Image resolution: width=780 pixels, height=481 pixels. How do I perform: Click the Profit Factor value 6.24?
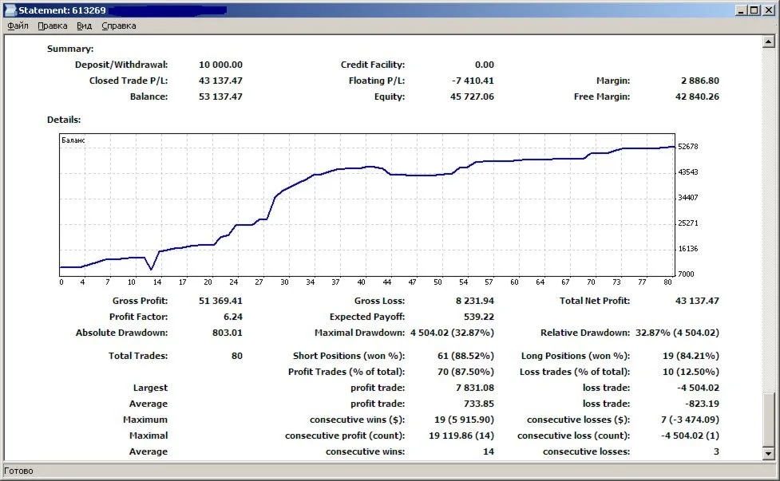(x=232, y=317)
